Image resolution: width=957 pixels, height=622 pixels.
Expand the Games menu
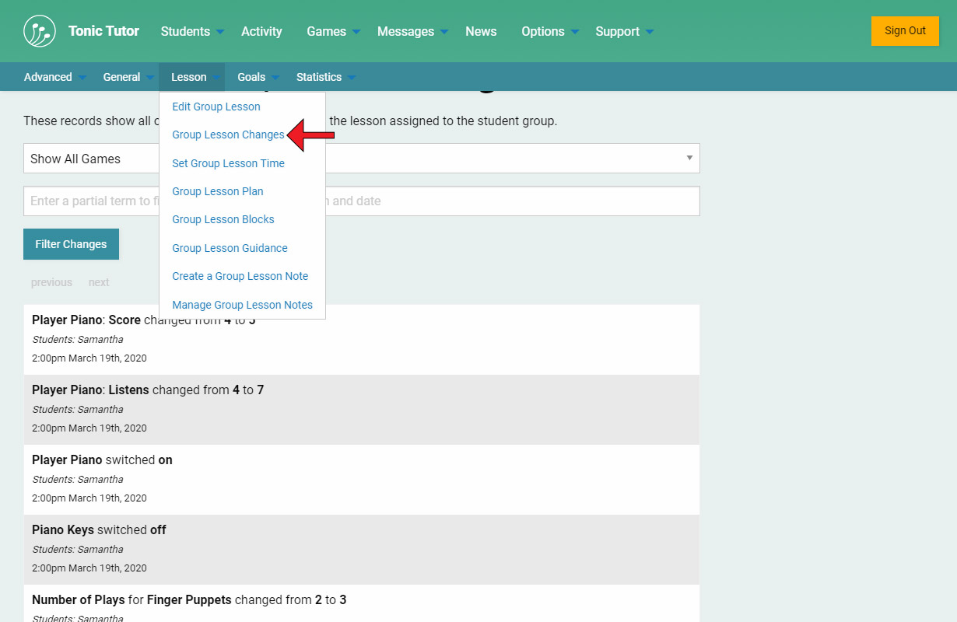[333, 31]
